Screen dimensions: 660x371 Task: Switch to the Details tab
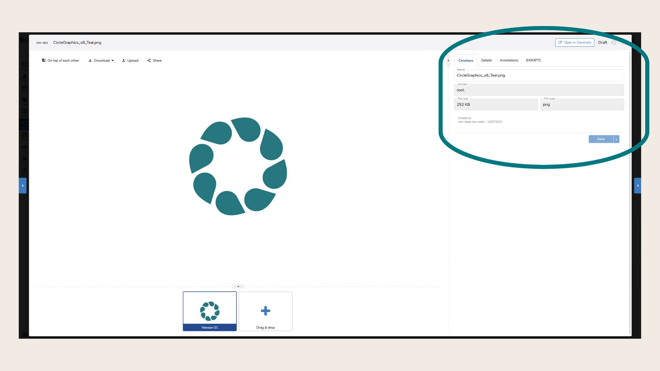coord(486,60)
